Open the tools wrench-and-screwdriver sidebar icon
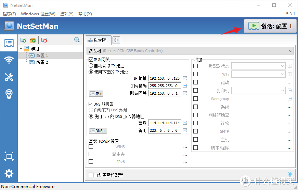Viewport: 298px width, 190px height. pos(9,77)
